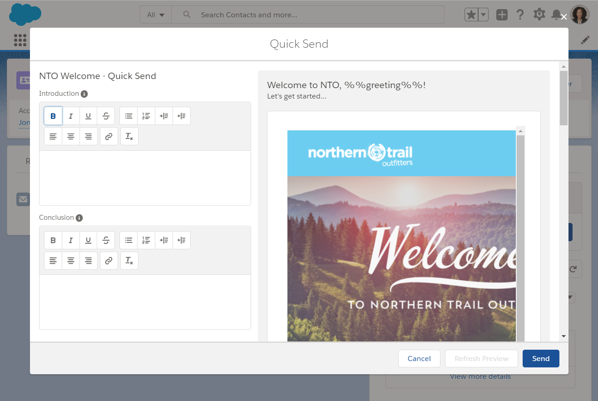Open global actions plus menu
Image resolution: width=598 pixels, height=401 pixels.
[x=502, y=15]
